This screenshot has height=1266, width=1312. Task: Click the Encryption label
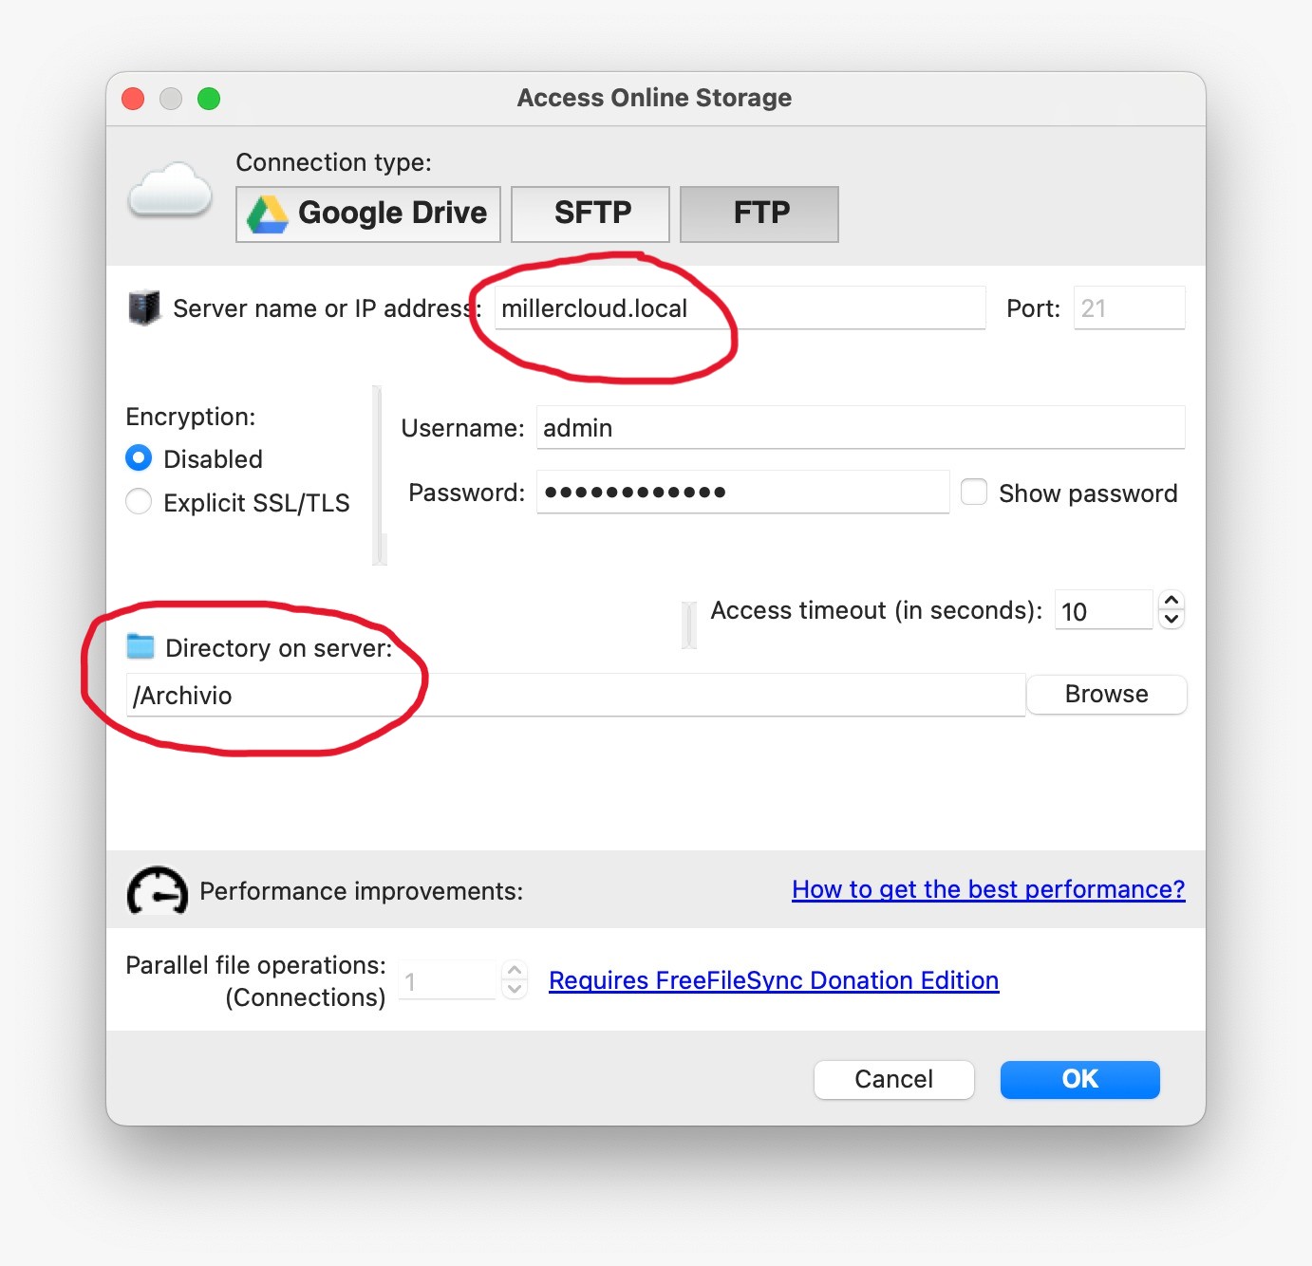[190, 417]
